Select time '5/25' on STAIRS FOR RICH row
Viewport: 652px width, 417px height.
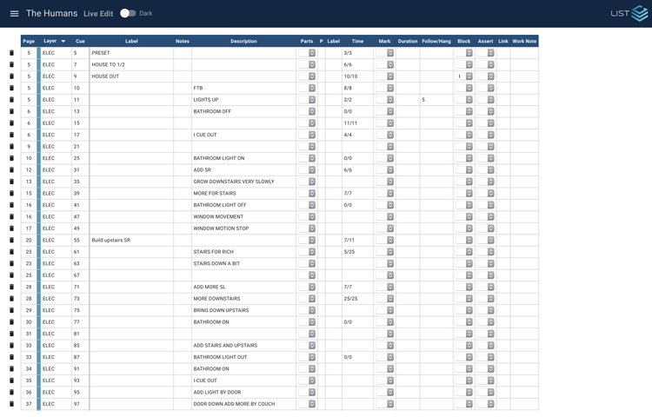point(349,252)
